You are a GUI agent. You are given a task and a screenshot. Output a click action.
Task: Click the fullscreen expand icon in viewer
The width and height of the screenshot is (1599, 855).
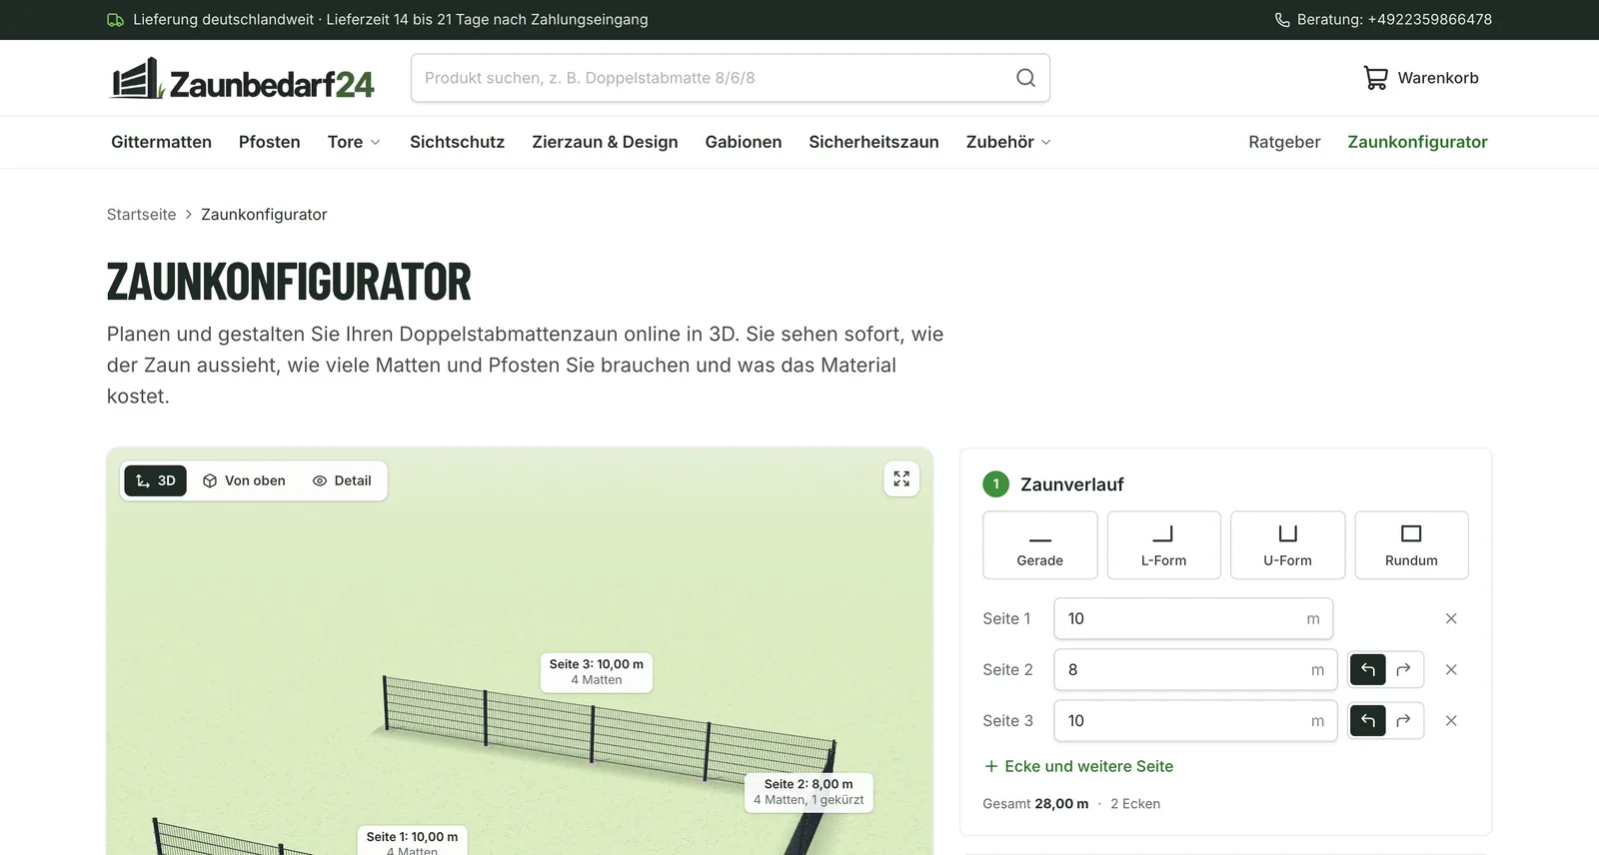click(901, 479)
